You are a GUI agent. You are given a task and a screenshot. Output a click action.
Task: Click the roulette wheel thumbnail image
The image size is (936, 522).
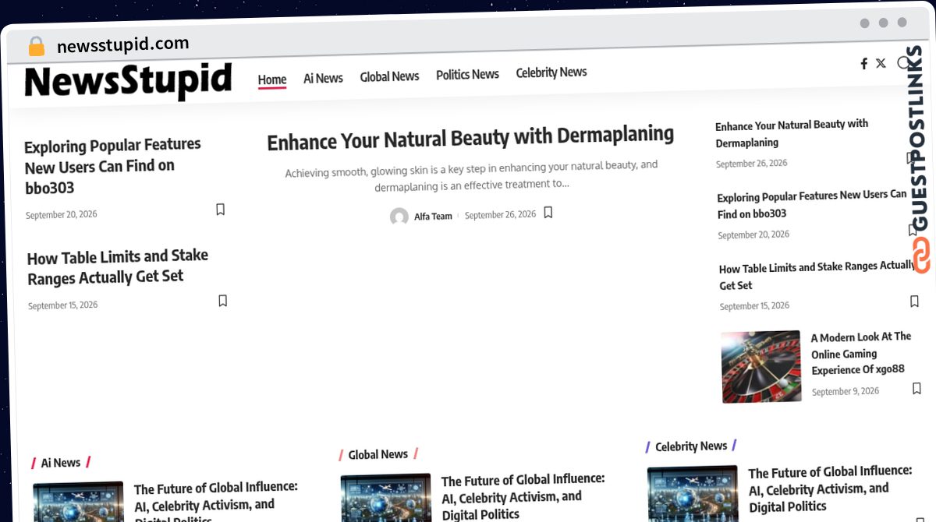(761, 367)
